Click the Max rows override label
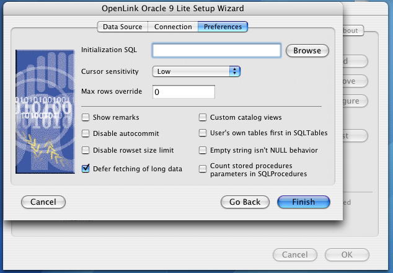This screenshot has width=393, height=273. pyautogui.click(x=112, y=91)
